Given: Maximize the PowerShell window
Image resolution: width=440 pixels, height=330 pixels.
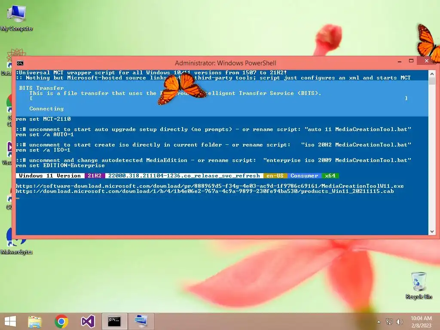Looking at the screenshot, I should coord(411,61).
